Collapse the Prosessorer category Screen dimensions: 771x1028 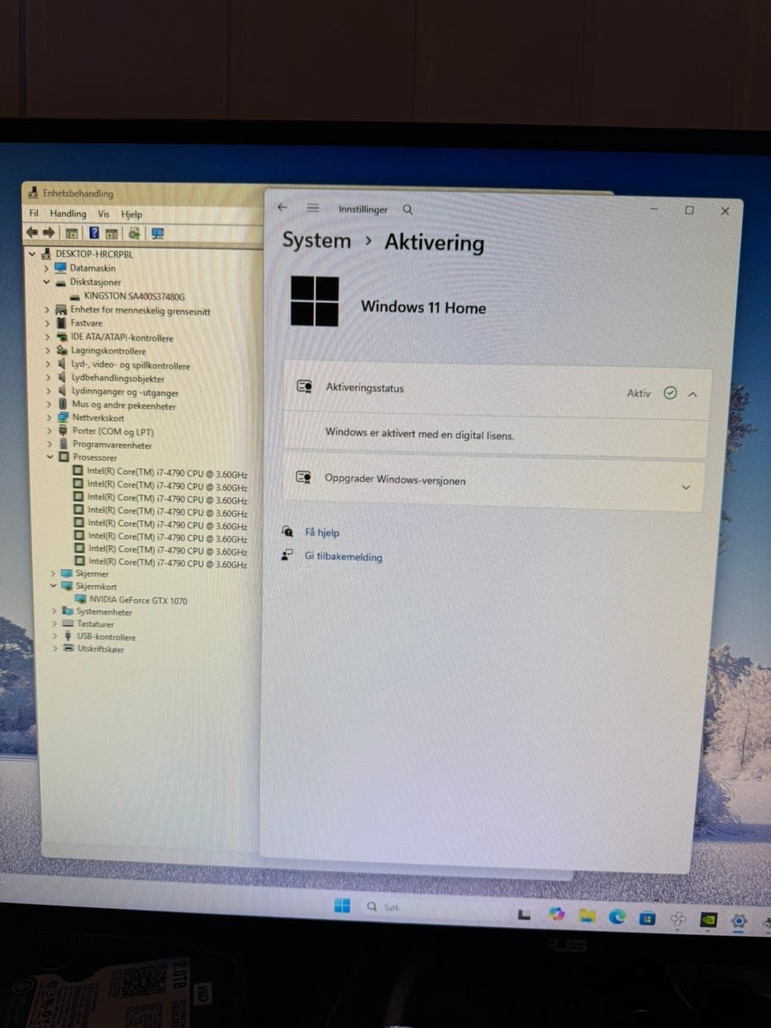[50, 457]
